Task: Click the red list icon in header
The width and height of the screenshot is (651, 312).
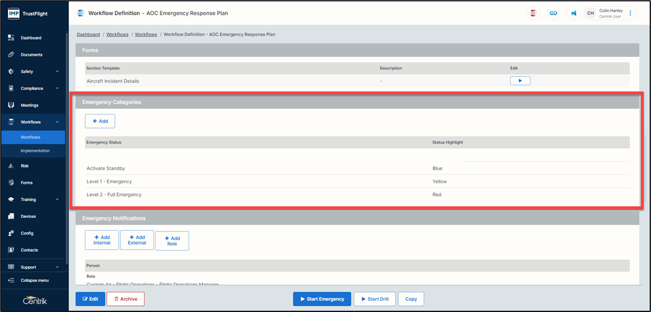Action: pos(533,13)
